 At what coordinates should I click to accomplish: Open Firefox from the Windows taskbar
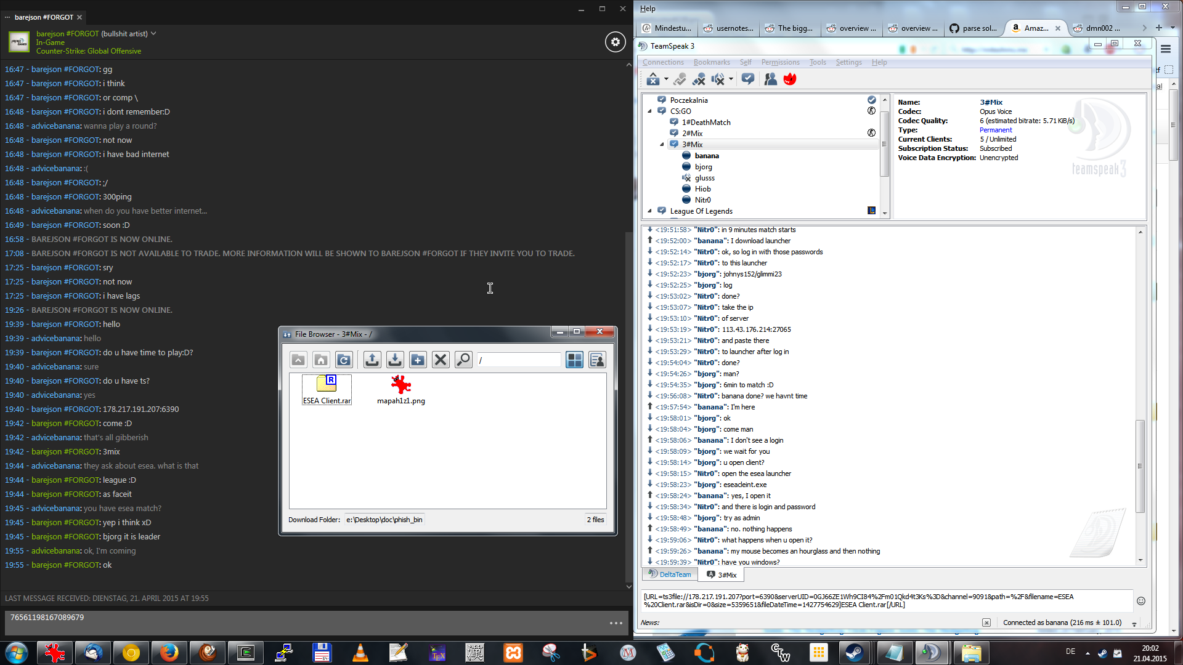(169, 652)
